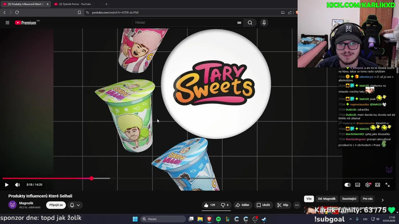Create a clip with Klip button
399x224 pixels.
point(283,205)
